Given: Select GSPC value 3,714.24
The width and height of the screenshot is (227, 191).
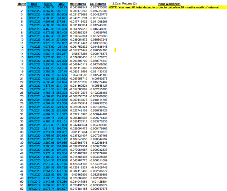Looking at the screenshot, I should coord(49,132).
